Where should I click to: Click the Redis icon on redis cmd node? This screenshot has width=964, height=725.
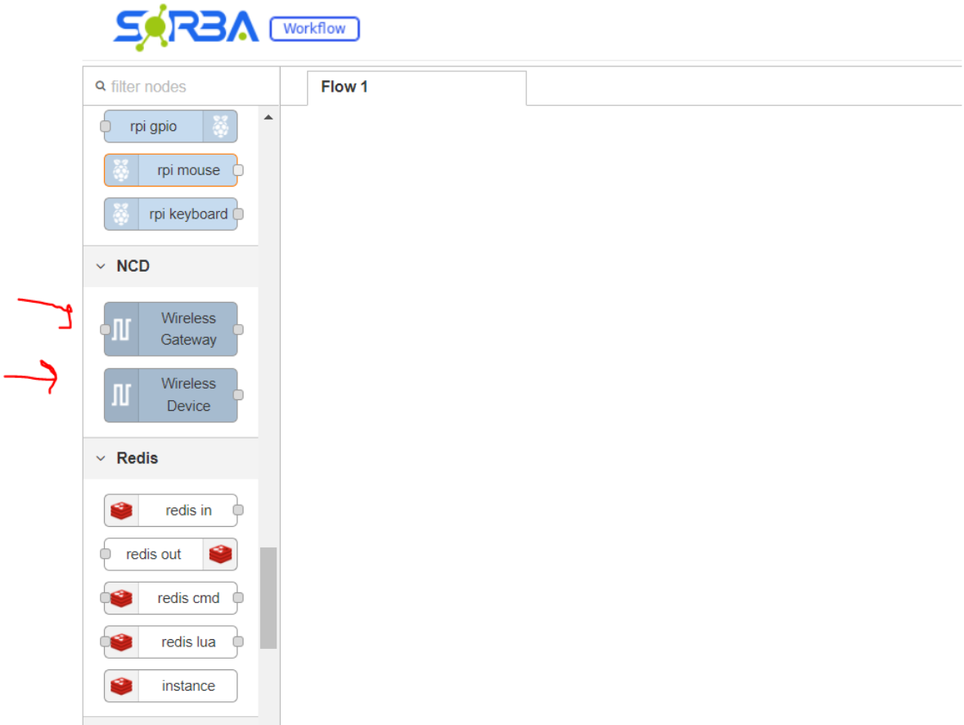point(122,598)
